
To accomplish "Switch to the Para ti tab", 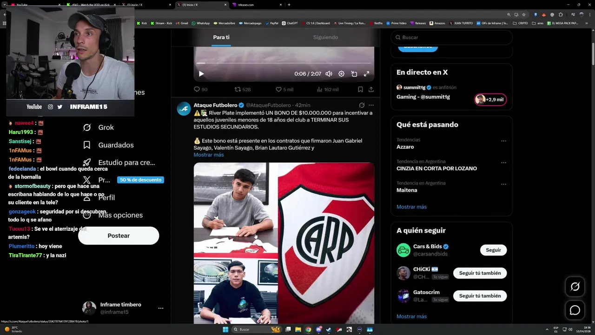I will coord(221,37).
